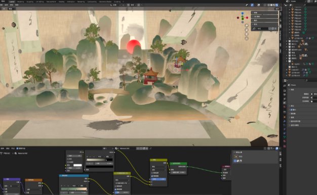
Task: Expand the third sidebar section in viewport
Action: (264, 20)
